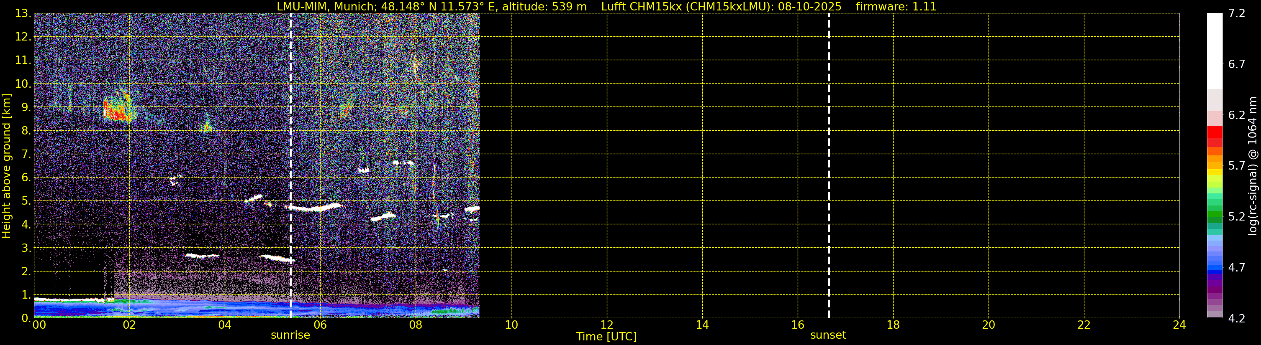The height and width of the screenshot is (345, 1261).
Task: Click the white cloud band just after sunrise near 5 km
Action: pyautogui.click(x=314, y=207)
